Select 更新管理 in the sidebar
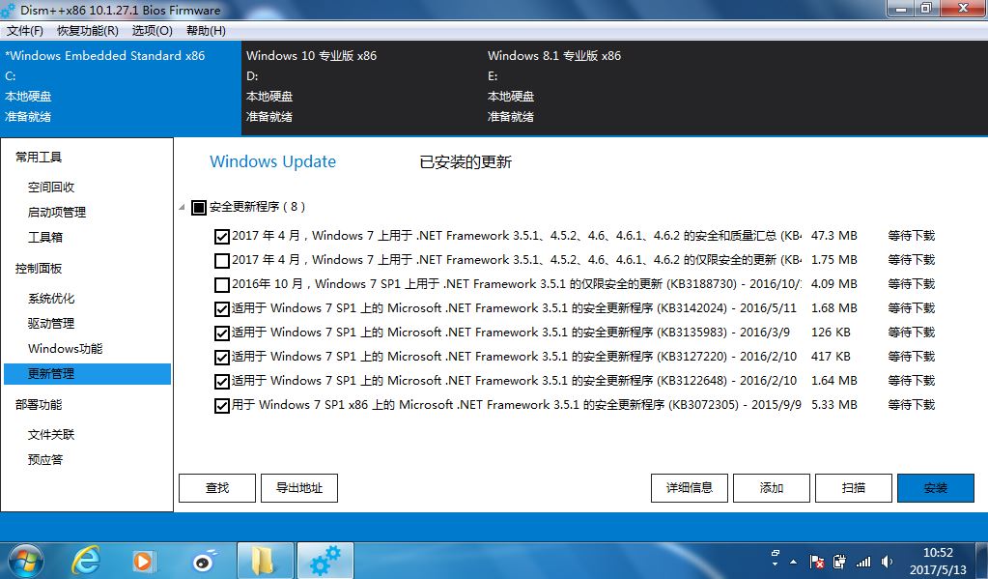Viewport: 988px width, 579px height. 87,374
